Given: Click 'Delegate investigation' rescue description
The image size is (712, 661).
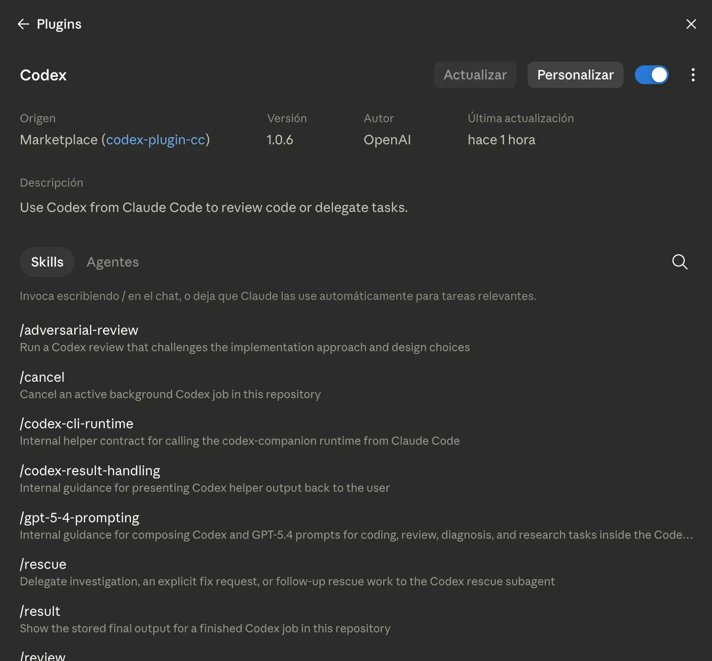Looking at the screenshot, I should click(x=287, y=582).
